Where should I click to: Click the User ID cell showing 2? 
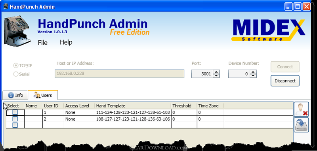click(x=53, y=119)
